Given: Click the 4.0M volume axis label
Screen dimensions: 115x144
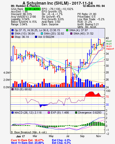Looking at the screenshot, I should click(x=7, y=73).
